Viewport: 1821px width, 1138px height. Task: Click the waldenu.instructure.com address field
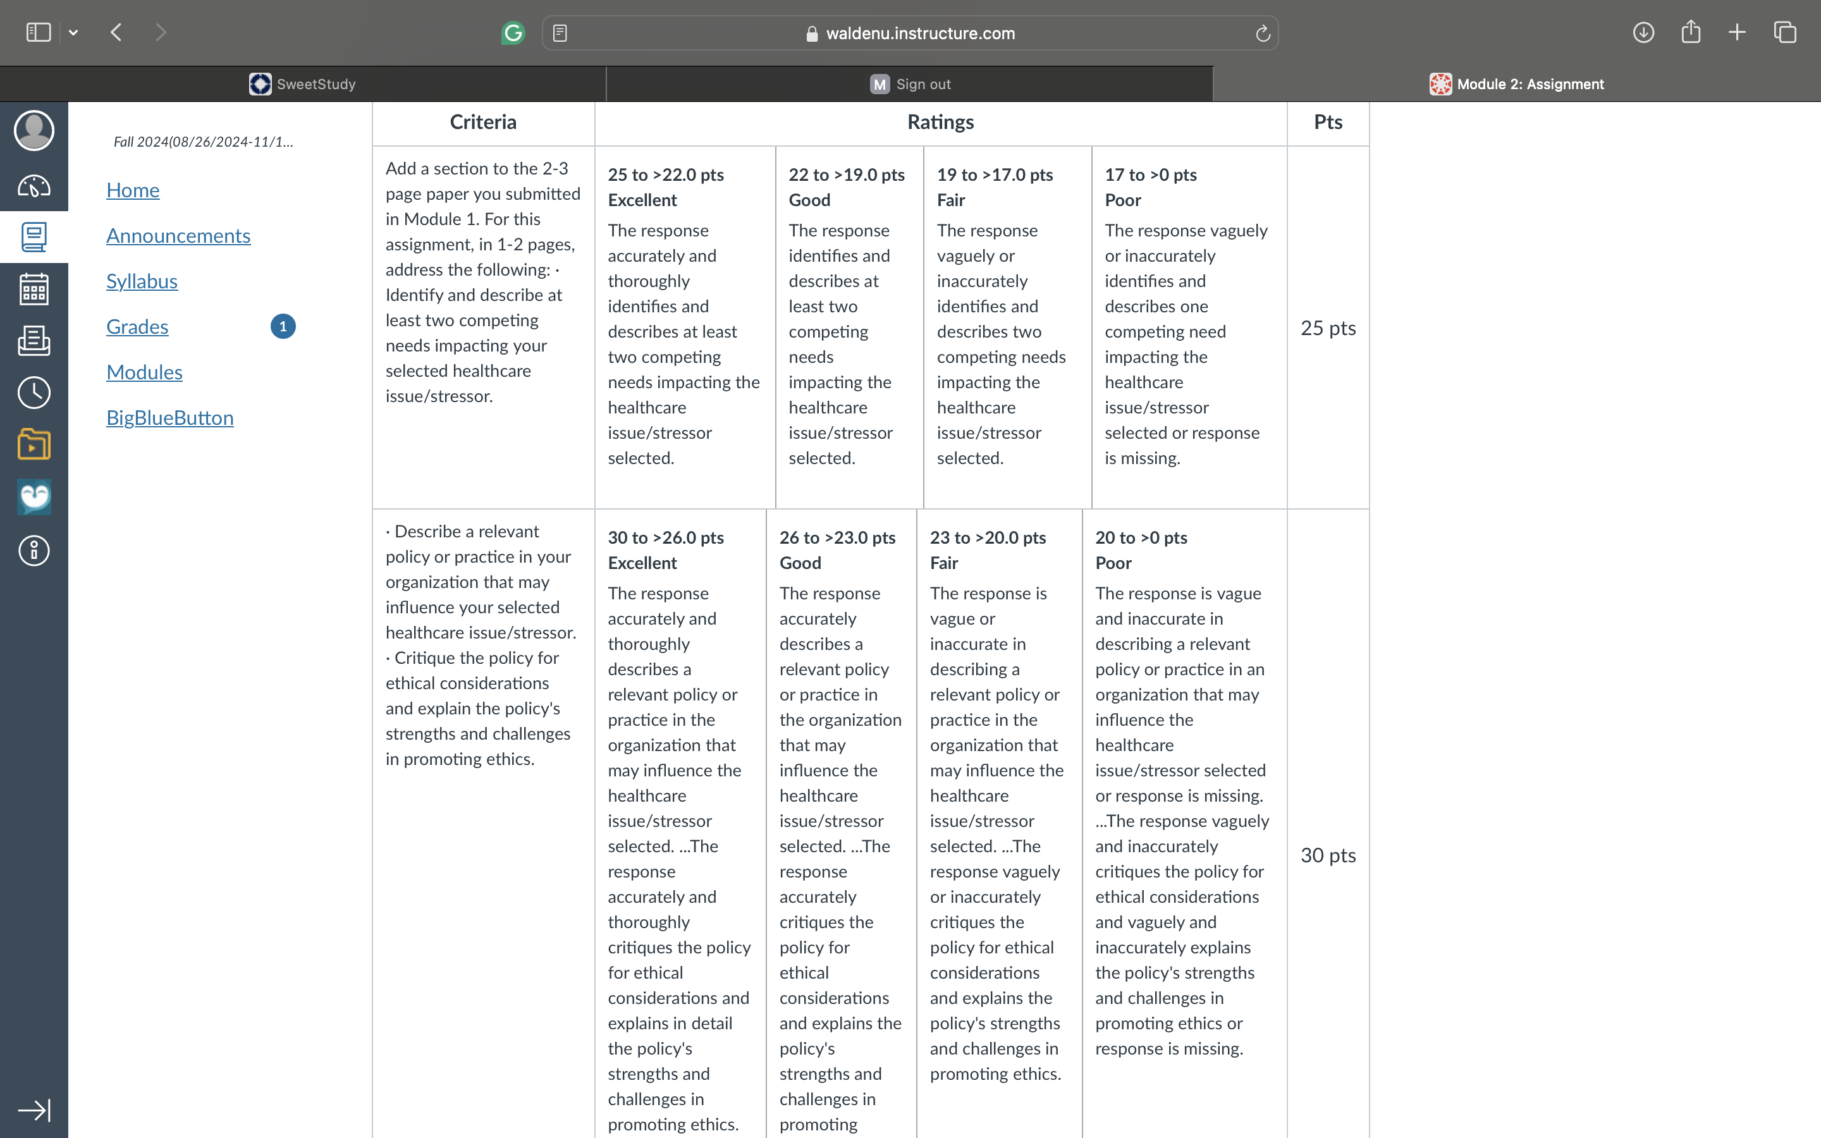click(910, 33)
